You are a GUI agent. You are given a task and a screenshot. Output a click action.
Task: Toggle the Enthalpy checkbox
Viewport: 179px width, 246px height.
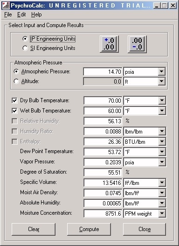coord(14,141)
